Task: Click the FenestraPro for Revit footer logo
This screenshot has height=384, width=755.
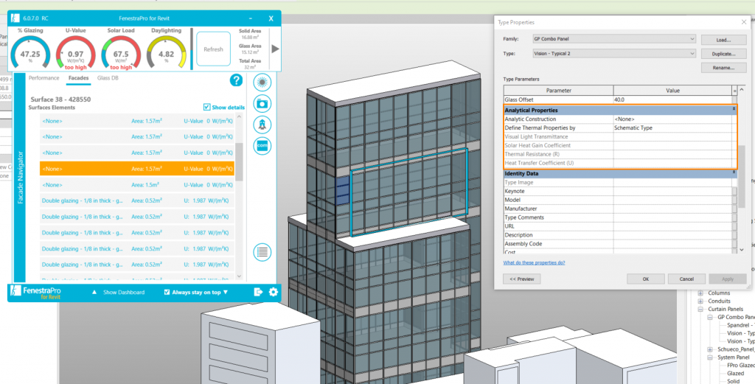Action: (x=35, y=293)
